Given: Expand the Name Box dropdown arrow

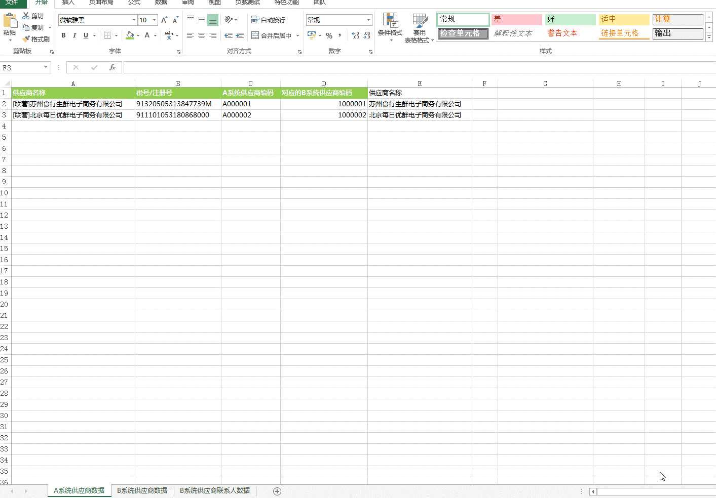Looking at the screenshot, I should (x=46, y=67).
